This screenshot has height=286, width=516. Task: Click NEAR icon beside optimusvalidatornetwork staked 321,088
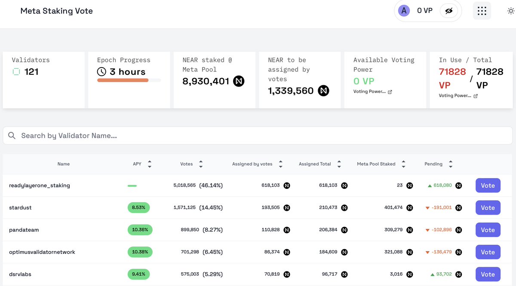409,252
